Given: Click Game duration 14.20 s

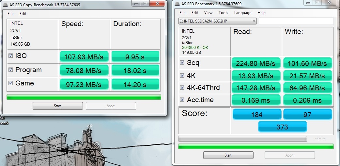Looking at the screenshot, I should (x=135, y=84).
